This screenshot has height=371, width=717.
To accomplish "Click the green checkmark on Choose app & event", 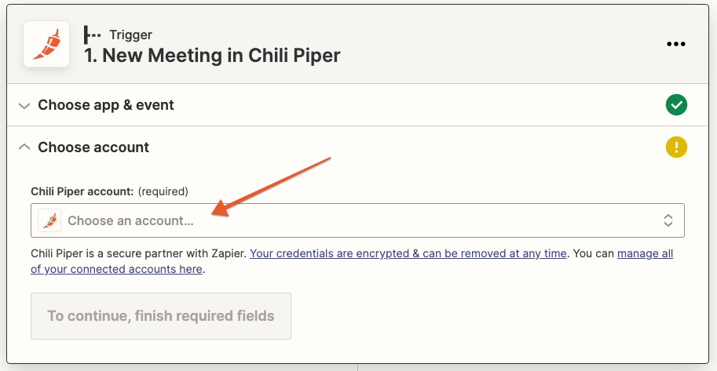I will [676, 104].
